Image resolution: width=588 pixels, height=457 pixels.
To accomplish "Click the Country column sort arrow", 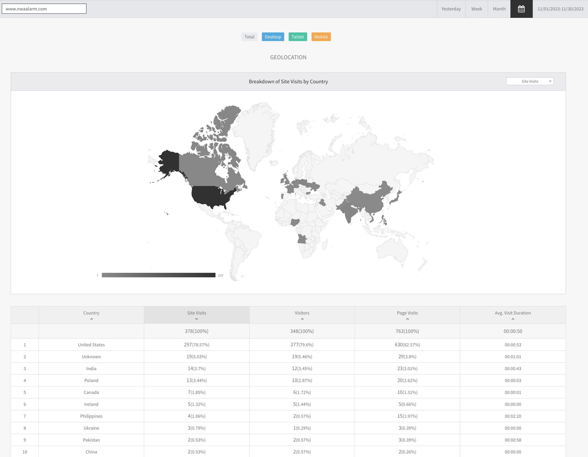I will click(91, 319).
